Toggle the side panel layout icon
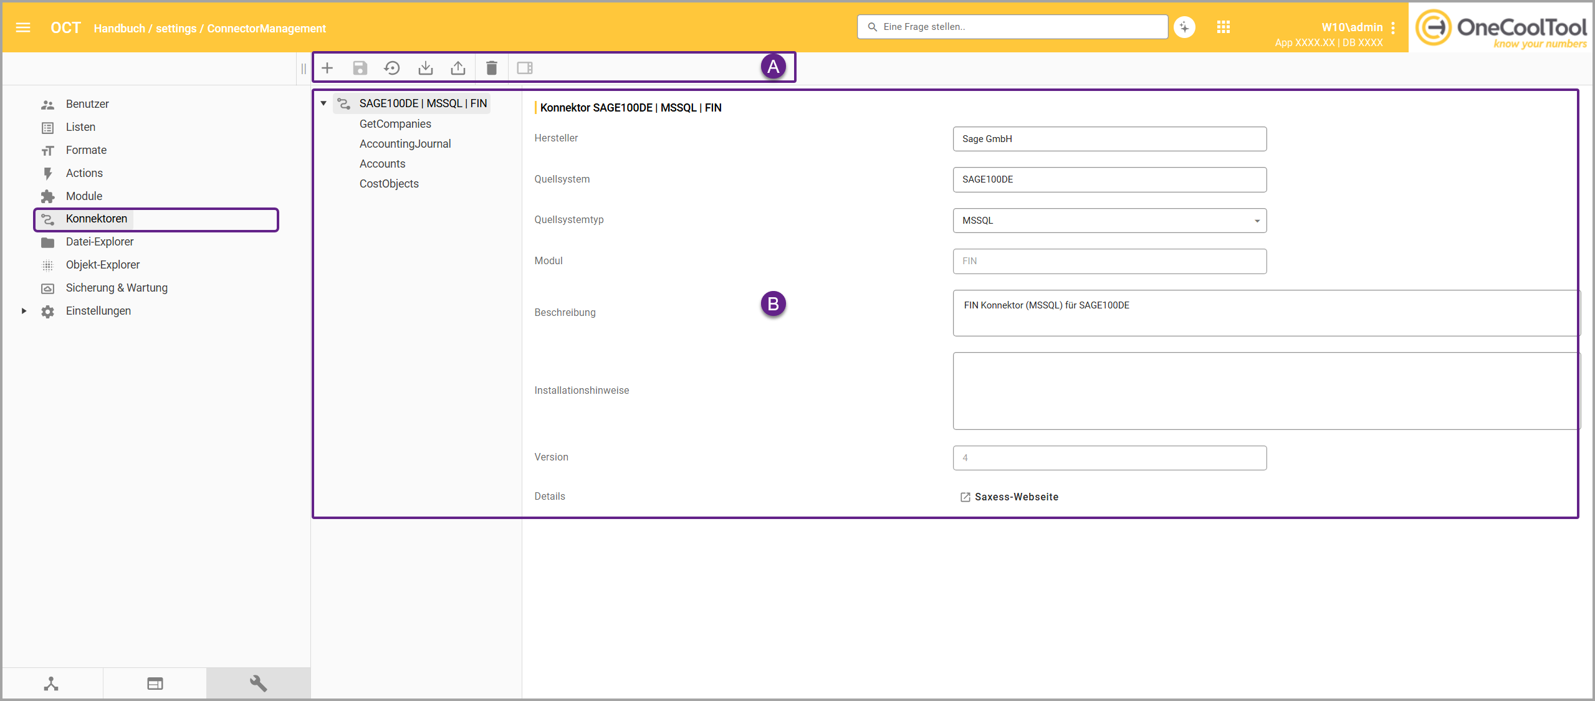 pos(525,68)
